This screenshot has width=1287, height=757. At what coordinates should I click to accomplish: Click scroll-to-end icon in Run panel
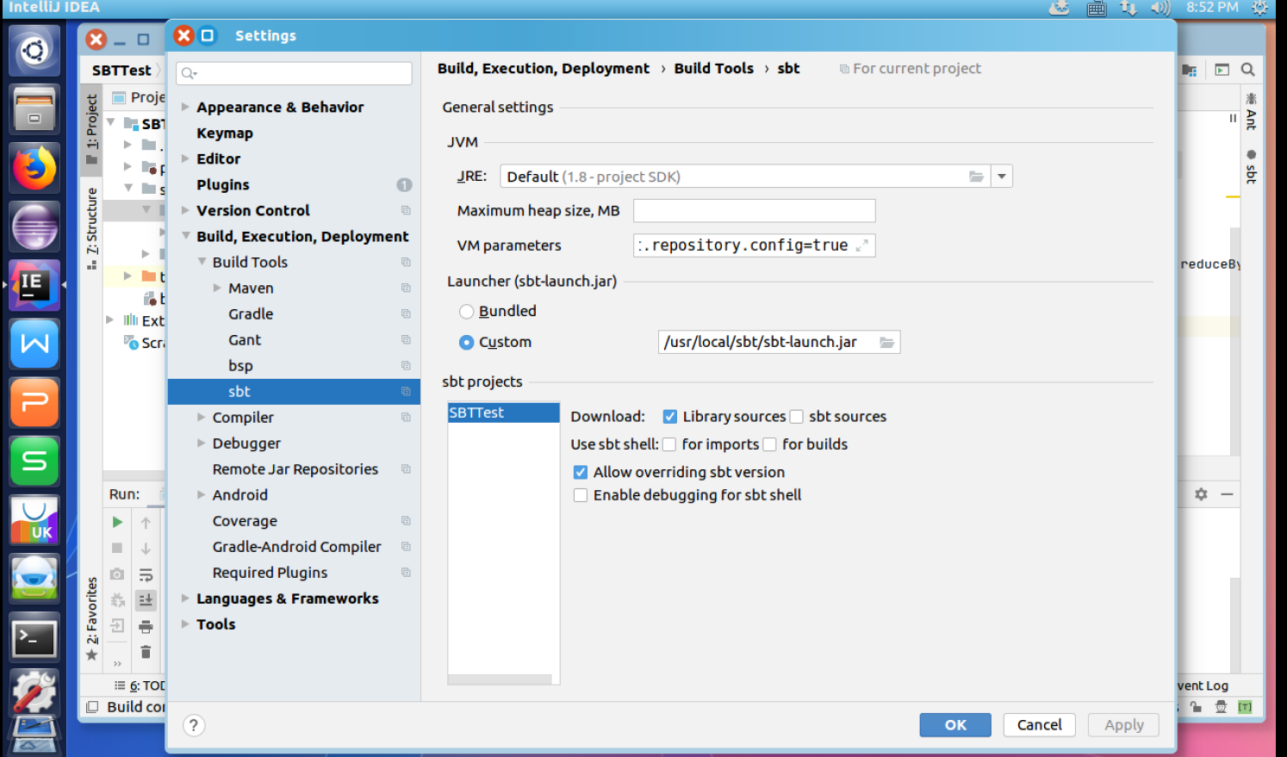146,599
